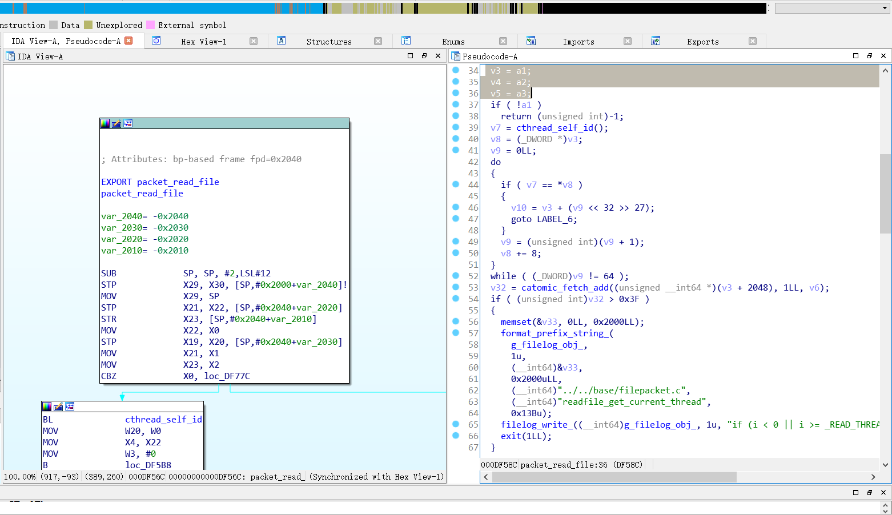Toggle breakpoint dot at line 44
Viewport: 892px width, 515px height.
pyautogui.click(x=456, y=184)
